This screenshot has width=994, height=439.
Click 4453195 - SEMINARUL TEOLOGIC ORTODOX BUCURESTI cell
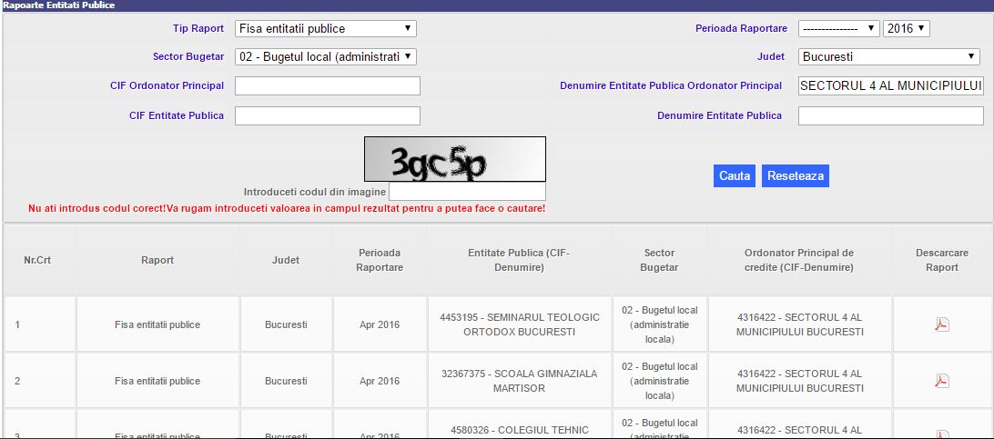pyautogui.click(x=519, y=324)
